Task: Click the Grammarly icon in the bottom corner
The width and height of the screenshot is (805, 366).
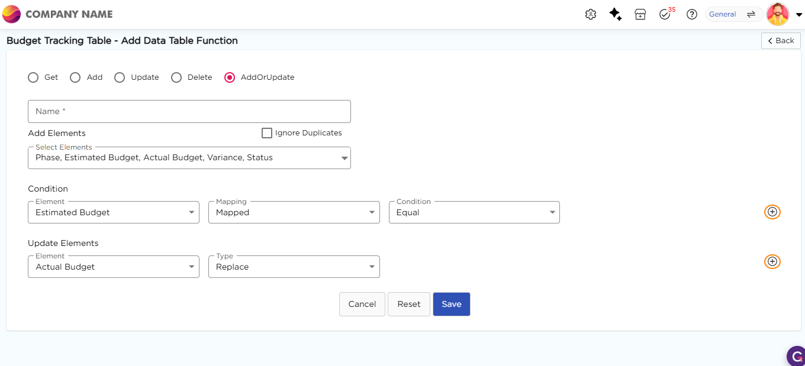Action: coord(796,357)
